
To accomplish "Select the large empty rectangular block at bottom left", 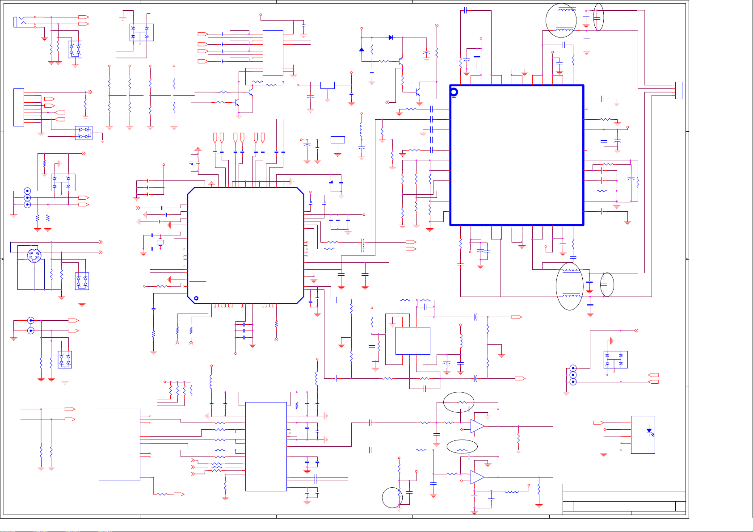I will 119,445.
